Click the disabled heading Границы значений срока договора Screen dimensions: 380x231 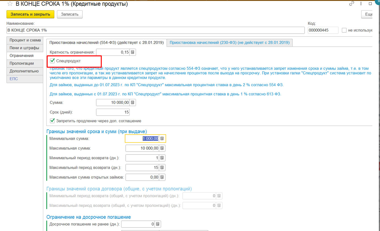click(119, 189)
